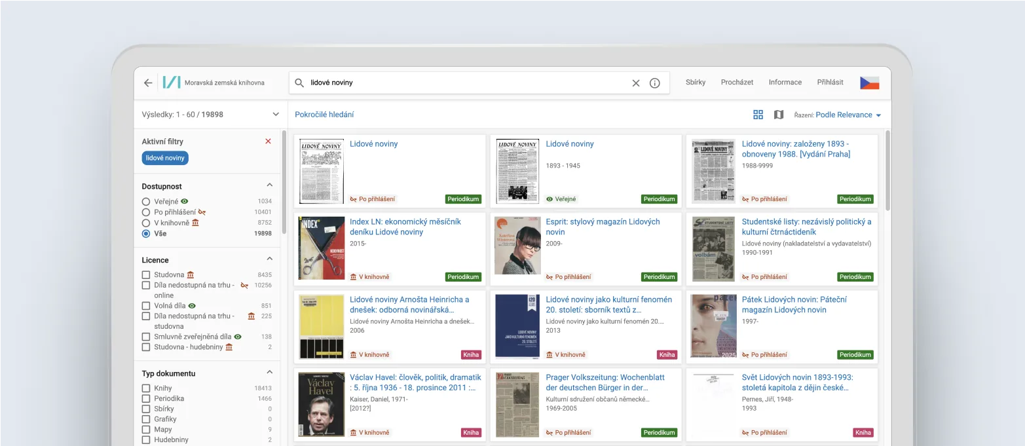The image size is (1025, 446).
Task: Select the Vše availability option
Action: click(x=146, y=233)
